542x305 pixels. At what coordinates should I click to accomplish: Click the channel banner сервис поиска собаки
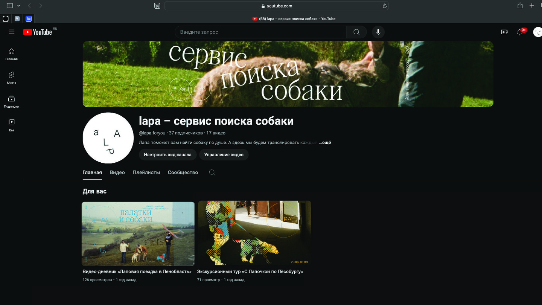tap(288, 74)
